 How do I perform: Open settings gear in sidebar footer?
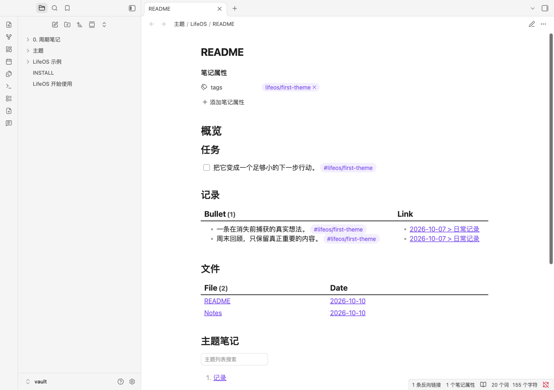pos(132,381)
